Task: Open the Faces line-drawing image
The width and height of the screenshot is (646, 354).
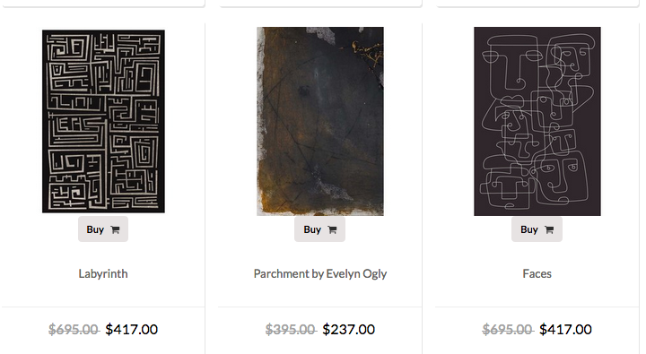Action: point(537,121)
